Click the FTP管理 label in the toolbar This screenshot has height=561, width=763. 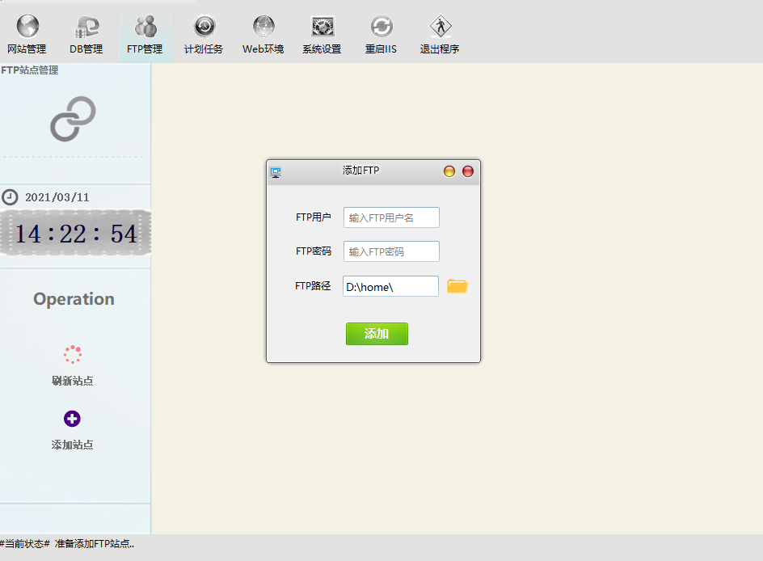145,49
